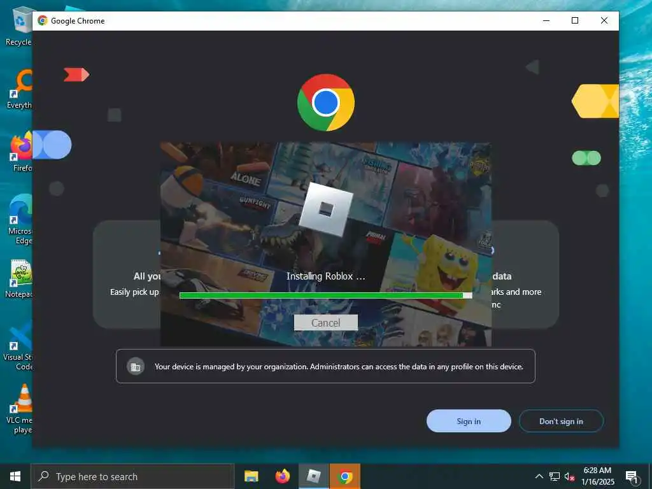Screen dimensions: 652x489
Task: Select the Visual Studio Code shortcut
Action: pos(18,346)
